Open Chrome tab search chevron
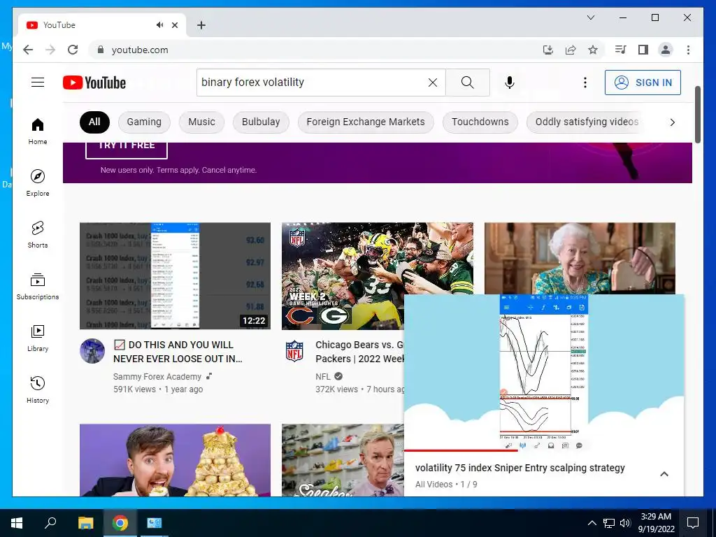 590,17
